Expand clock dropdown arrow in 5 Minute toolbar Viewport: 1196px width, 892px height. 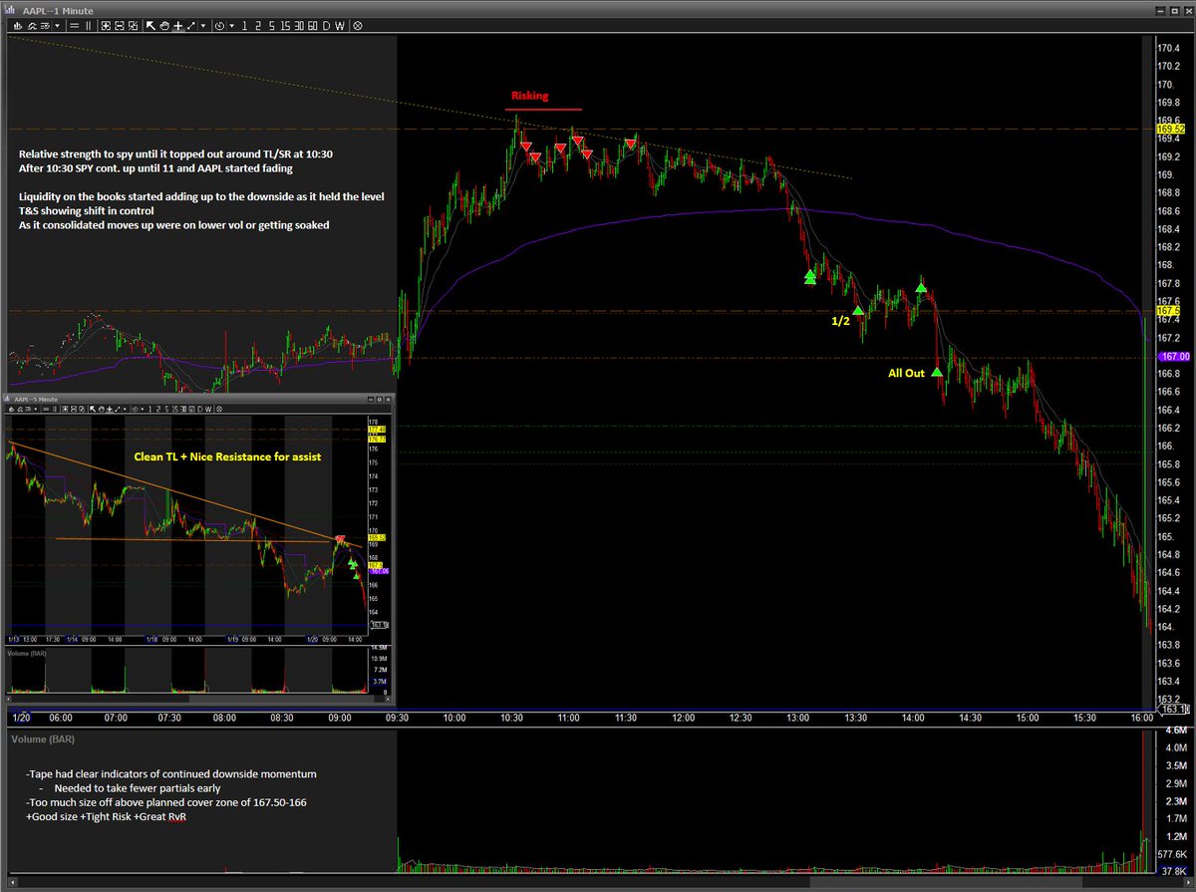tap(143, 409)
